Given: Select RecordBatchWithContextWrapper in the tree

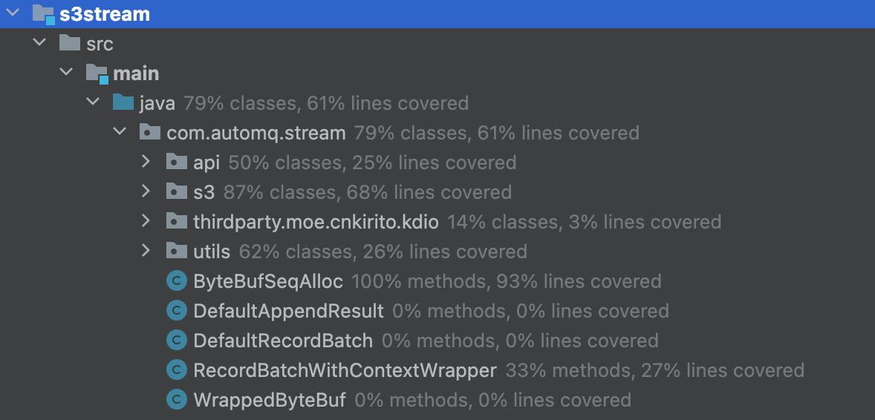Looking at the screenshot, I should 345,370.
